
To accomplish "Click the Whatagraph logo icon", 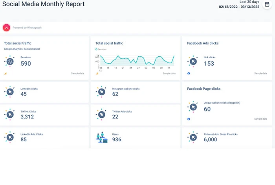I will (6, 28).
